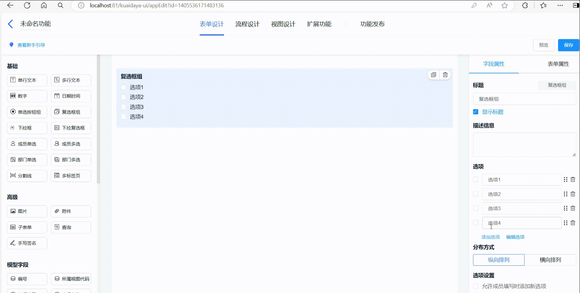Click the blue back chevron beside 未命名功能
The width and height of the screenshot is (580, 293).
click(11, 24)
